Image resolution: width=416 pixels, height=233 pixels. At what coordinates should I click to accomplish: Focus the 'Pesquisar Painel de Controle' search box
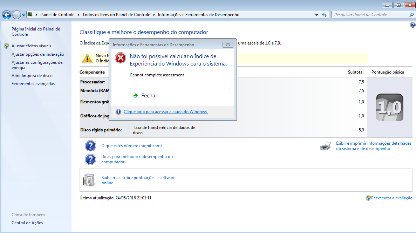click(370, 15)
